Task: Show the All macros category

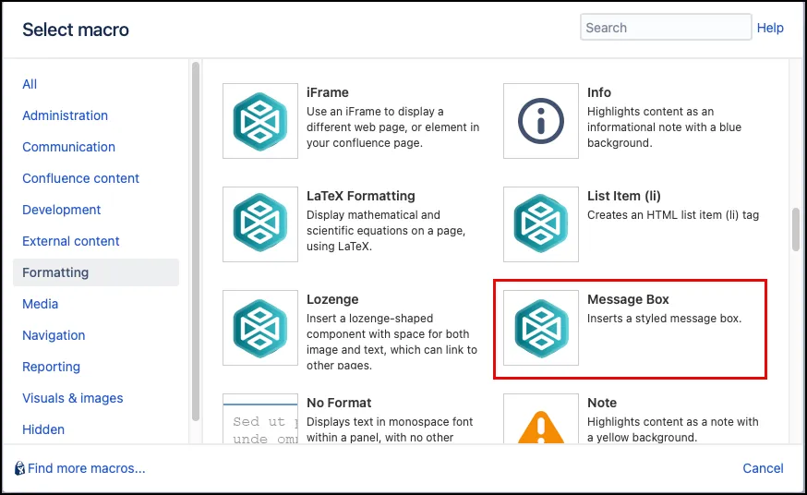Action: [30, 84]
